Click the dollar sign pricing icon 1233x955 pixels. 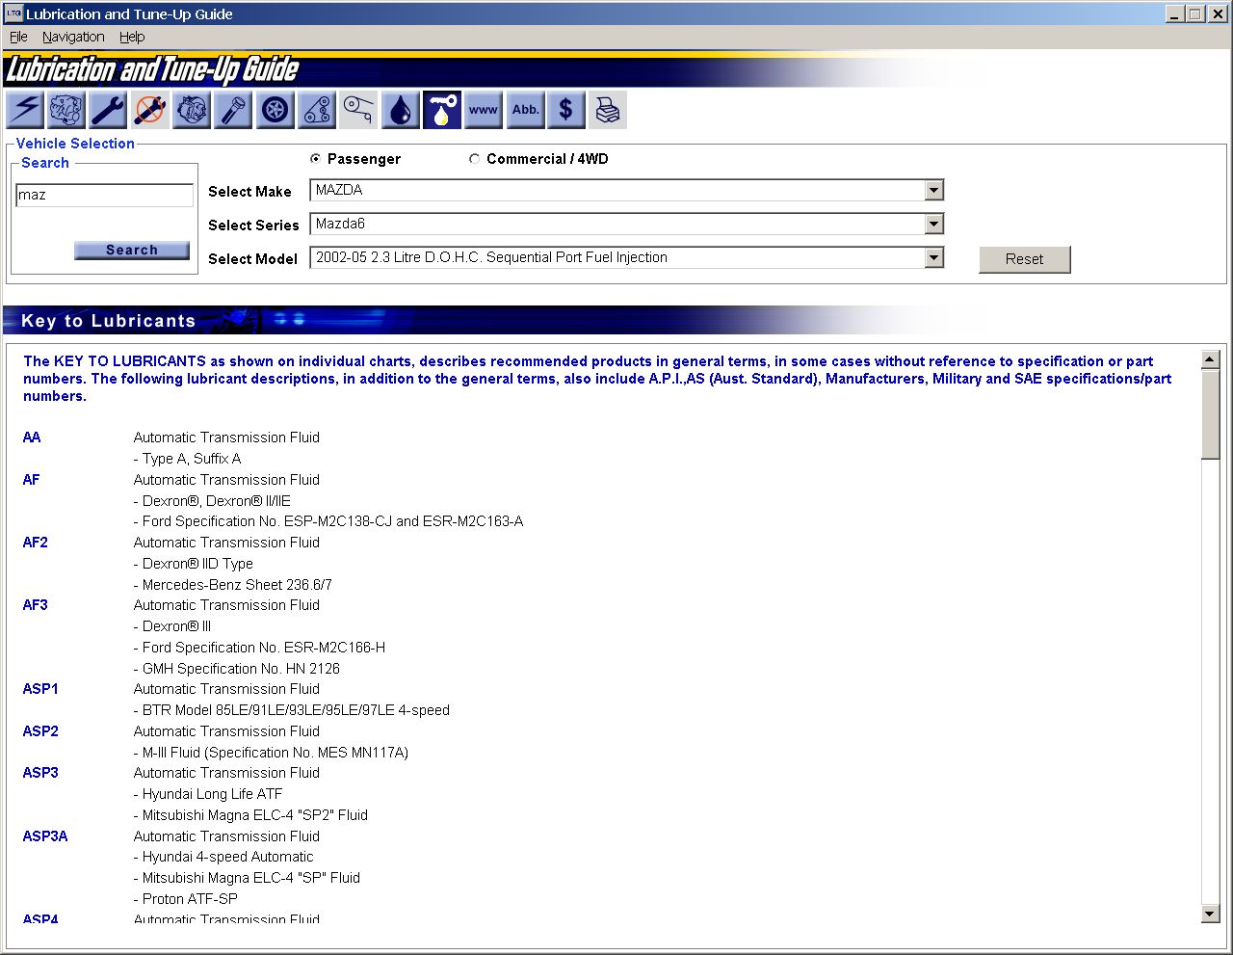(566, 110)
